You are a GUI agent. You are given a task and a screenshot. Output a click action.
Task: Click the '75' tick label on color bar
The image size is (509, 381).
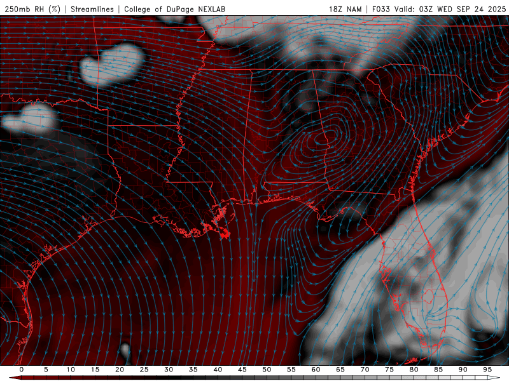click(x=389, y=370)
